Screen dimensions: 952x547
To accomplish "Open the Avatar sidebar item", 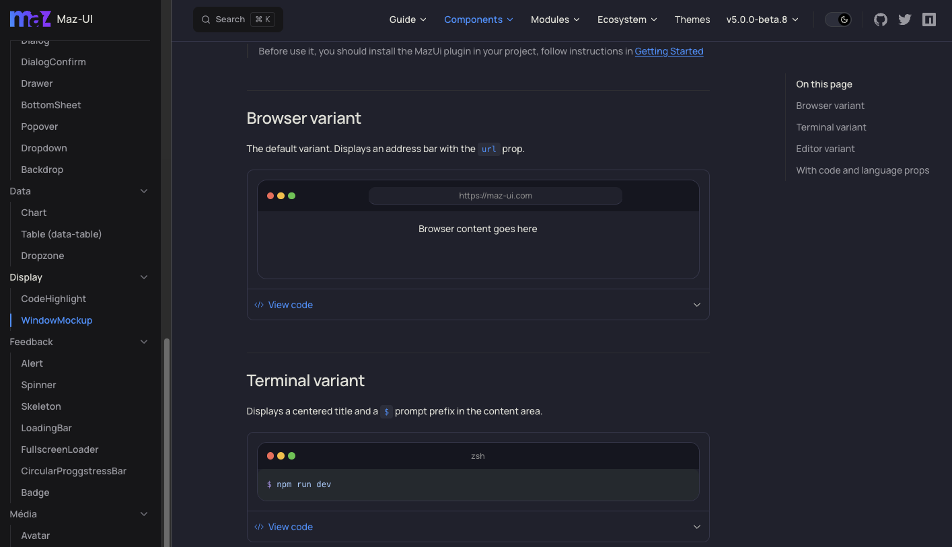I will [36, 536].
